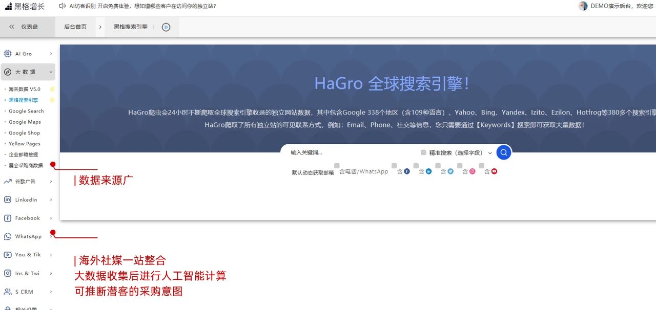The image size is (656, 310).
Task: Click the AI Gro chip icon
Action: 8,54
